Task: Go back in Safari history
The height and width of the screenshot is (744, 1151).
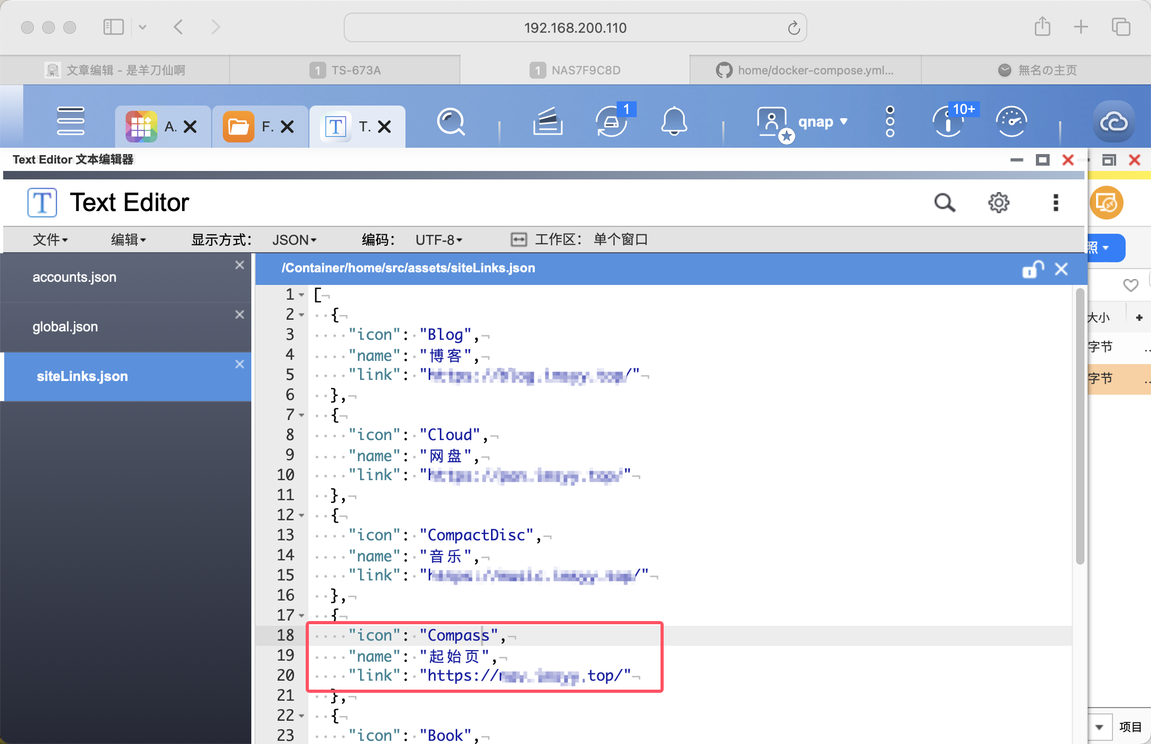Action: 178,27
